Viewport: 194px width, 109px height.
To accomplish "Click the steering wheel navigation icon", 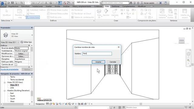I will pyautogui.click(x=189, y=54).
